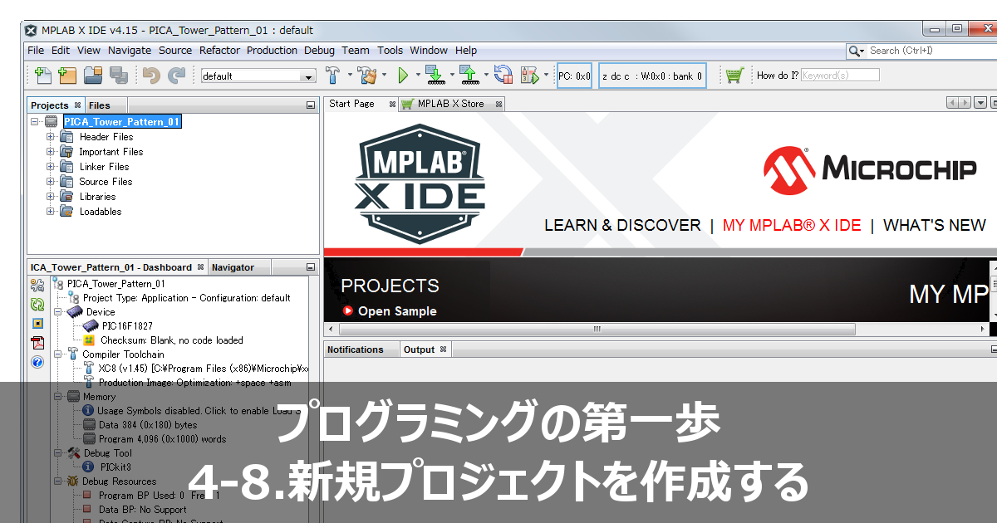Open the Team menu
The width and height of the screenshot is (997, 523).
(356, 51)
